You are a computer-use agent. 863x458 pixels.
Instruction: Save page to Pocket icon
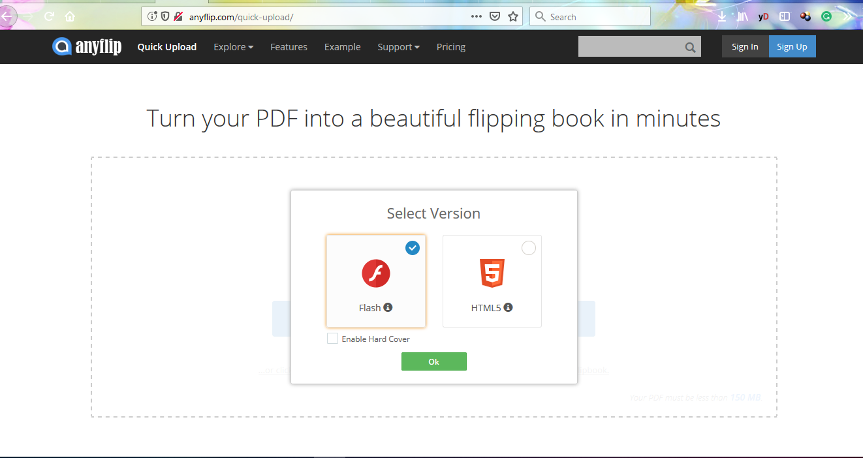[x=495, y=16]
